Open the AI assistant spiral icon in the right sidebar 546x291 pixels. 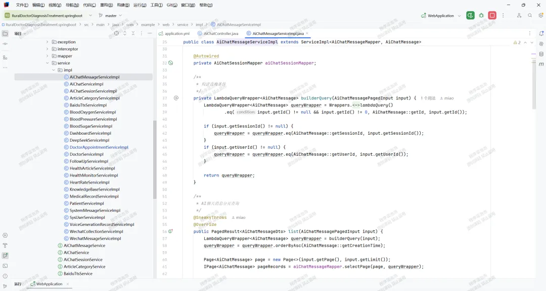541,44
